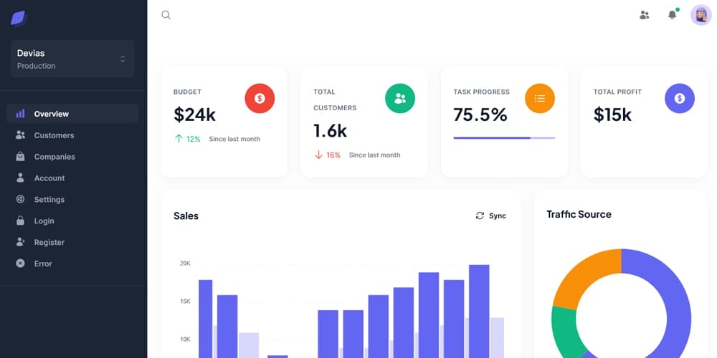717x358 pixels.
Task: Click the Task Progress bar
Action: tap(504, 137)
